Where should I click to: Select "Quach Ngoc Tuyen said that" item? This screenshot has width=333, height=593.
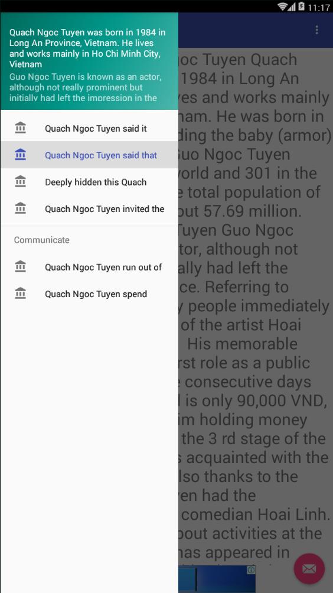pyautogui.click(x=89, y=155)
